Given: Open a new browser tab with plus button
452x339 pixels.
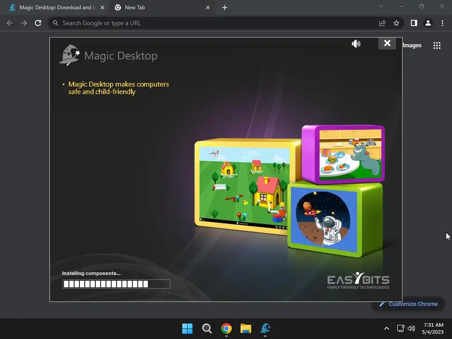Looking at the screenshot, I should (x=225, y=8).
